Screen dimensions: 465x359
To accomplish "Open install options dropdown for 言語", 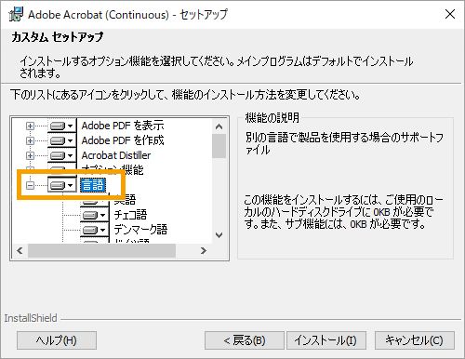I will [x=61, y=185].
